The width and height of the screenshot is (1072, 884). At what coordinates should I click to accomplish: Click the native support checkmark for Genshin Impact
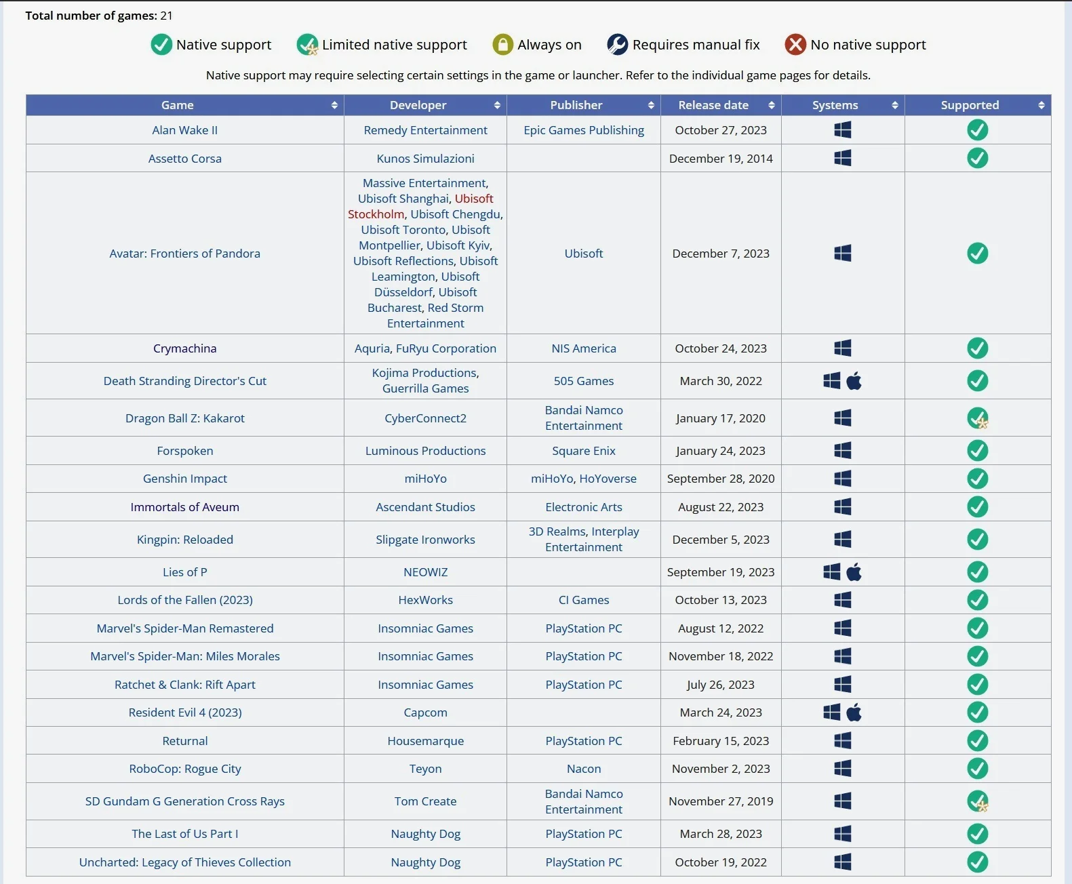click(977, 479)
